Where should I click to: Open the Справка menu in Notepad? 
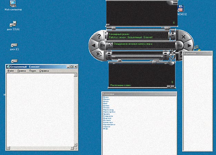(x=44, y=71)
